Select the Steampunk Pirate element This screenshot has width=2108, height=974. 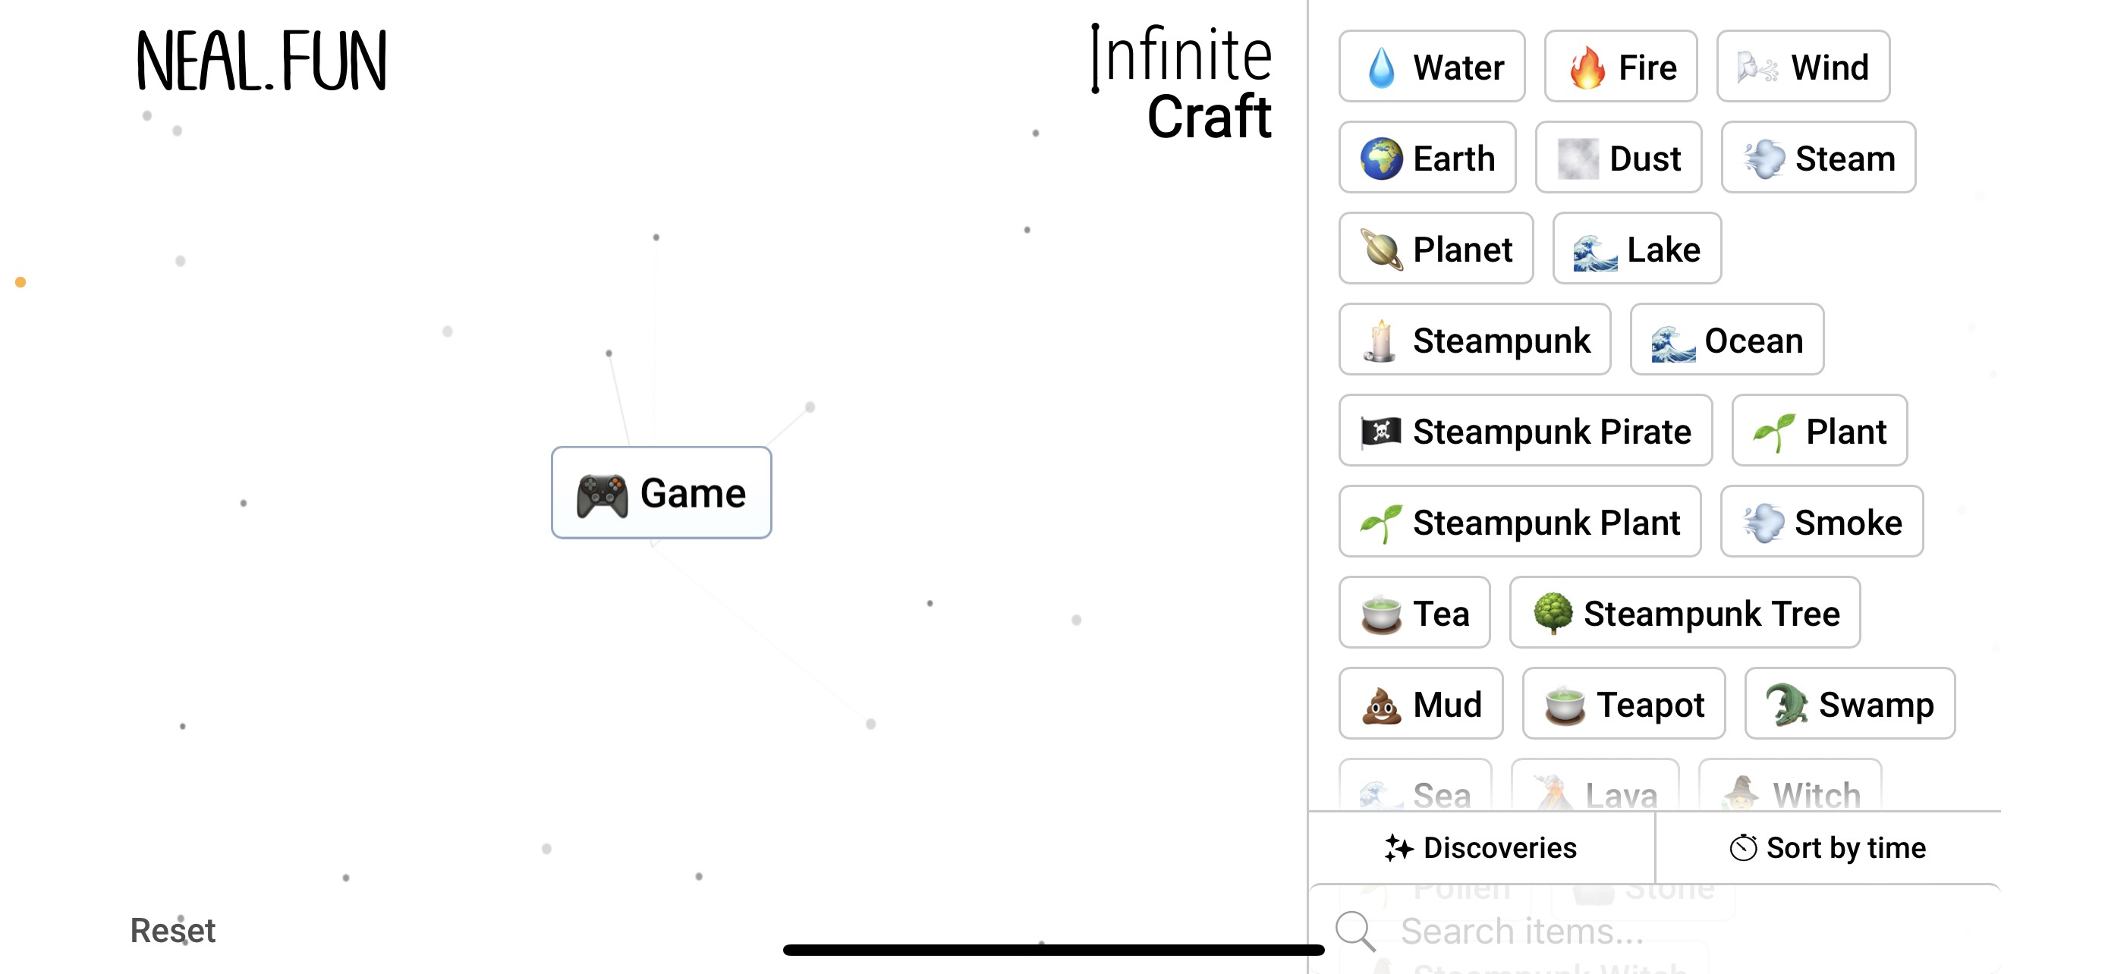click(x=1524, y=431)
